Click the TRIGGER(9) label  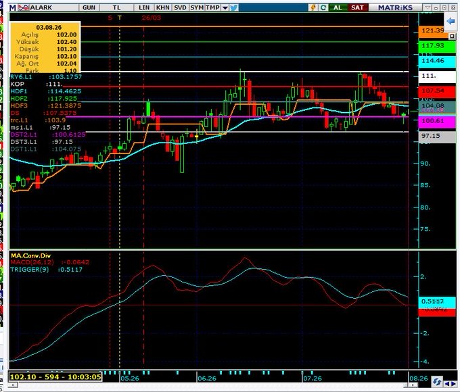[29, 270]
